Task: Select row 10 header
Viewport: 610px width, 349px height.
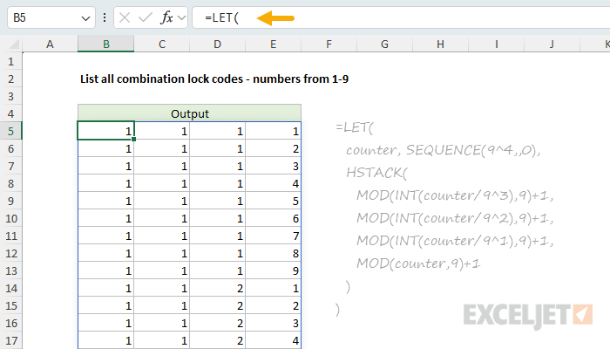Action: pyautogui.click(x=10, y=218)
